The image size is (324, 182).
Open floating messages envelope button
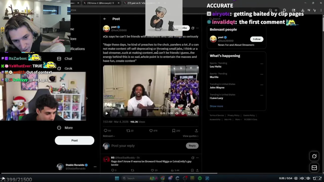click(x=314, y=168)
